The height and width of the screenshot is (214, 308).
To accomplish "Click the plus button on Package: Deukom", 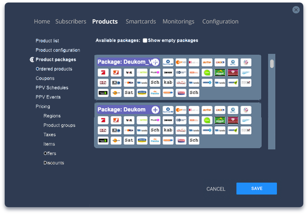I will [155, 110].
